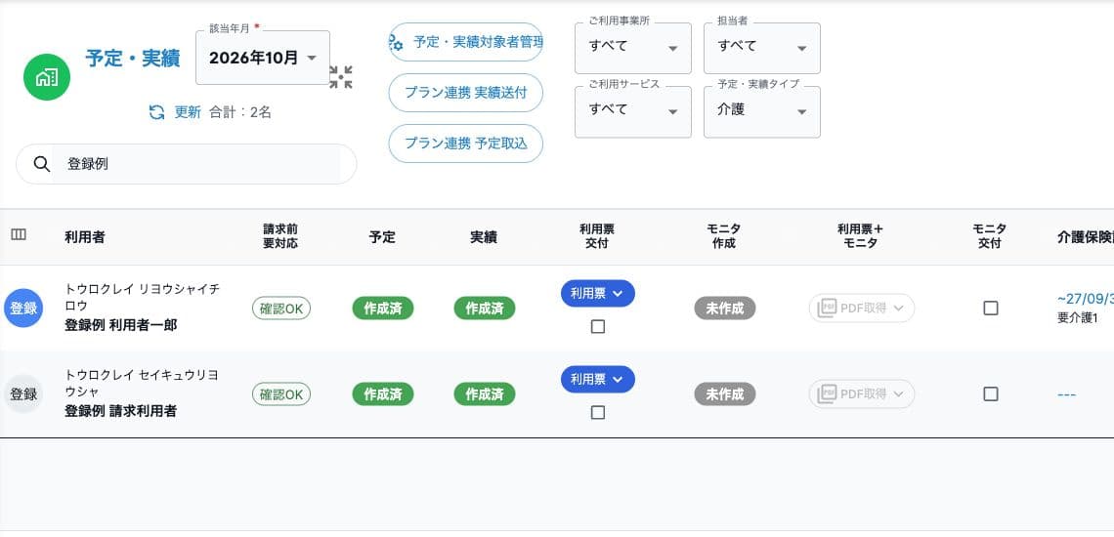This screenshot has width=1114, height=537.
Task: Open the ご利用サービス dropdown
Action: tap(633, 111)
